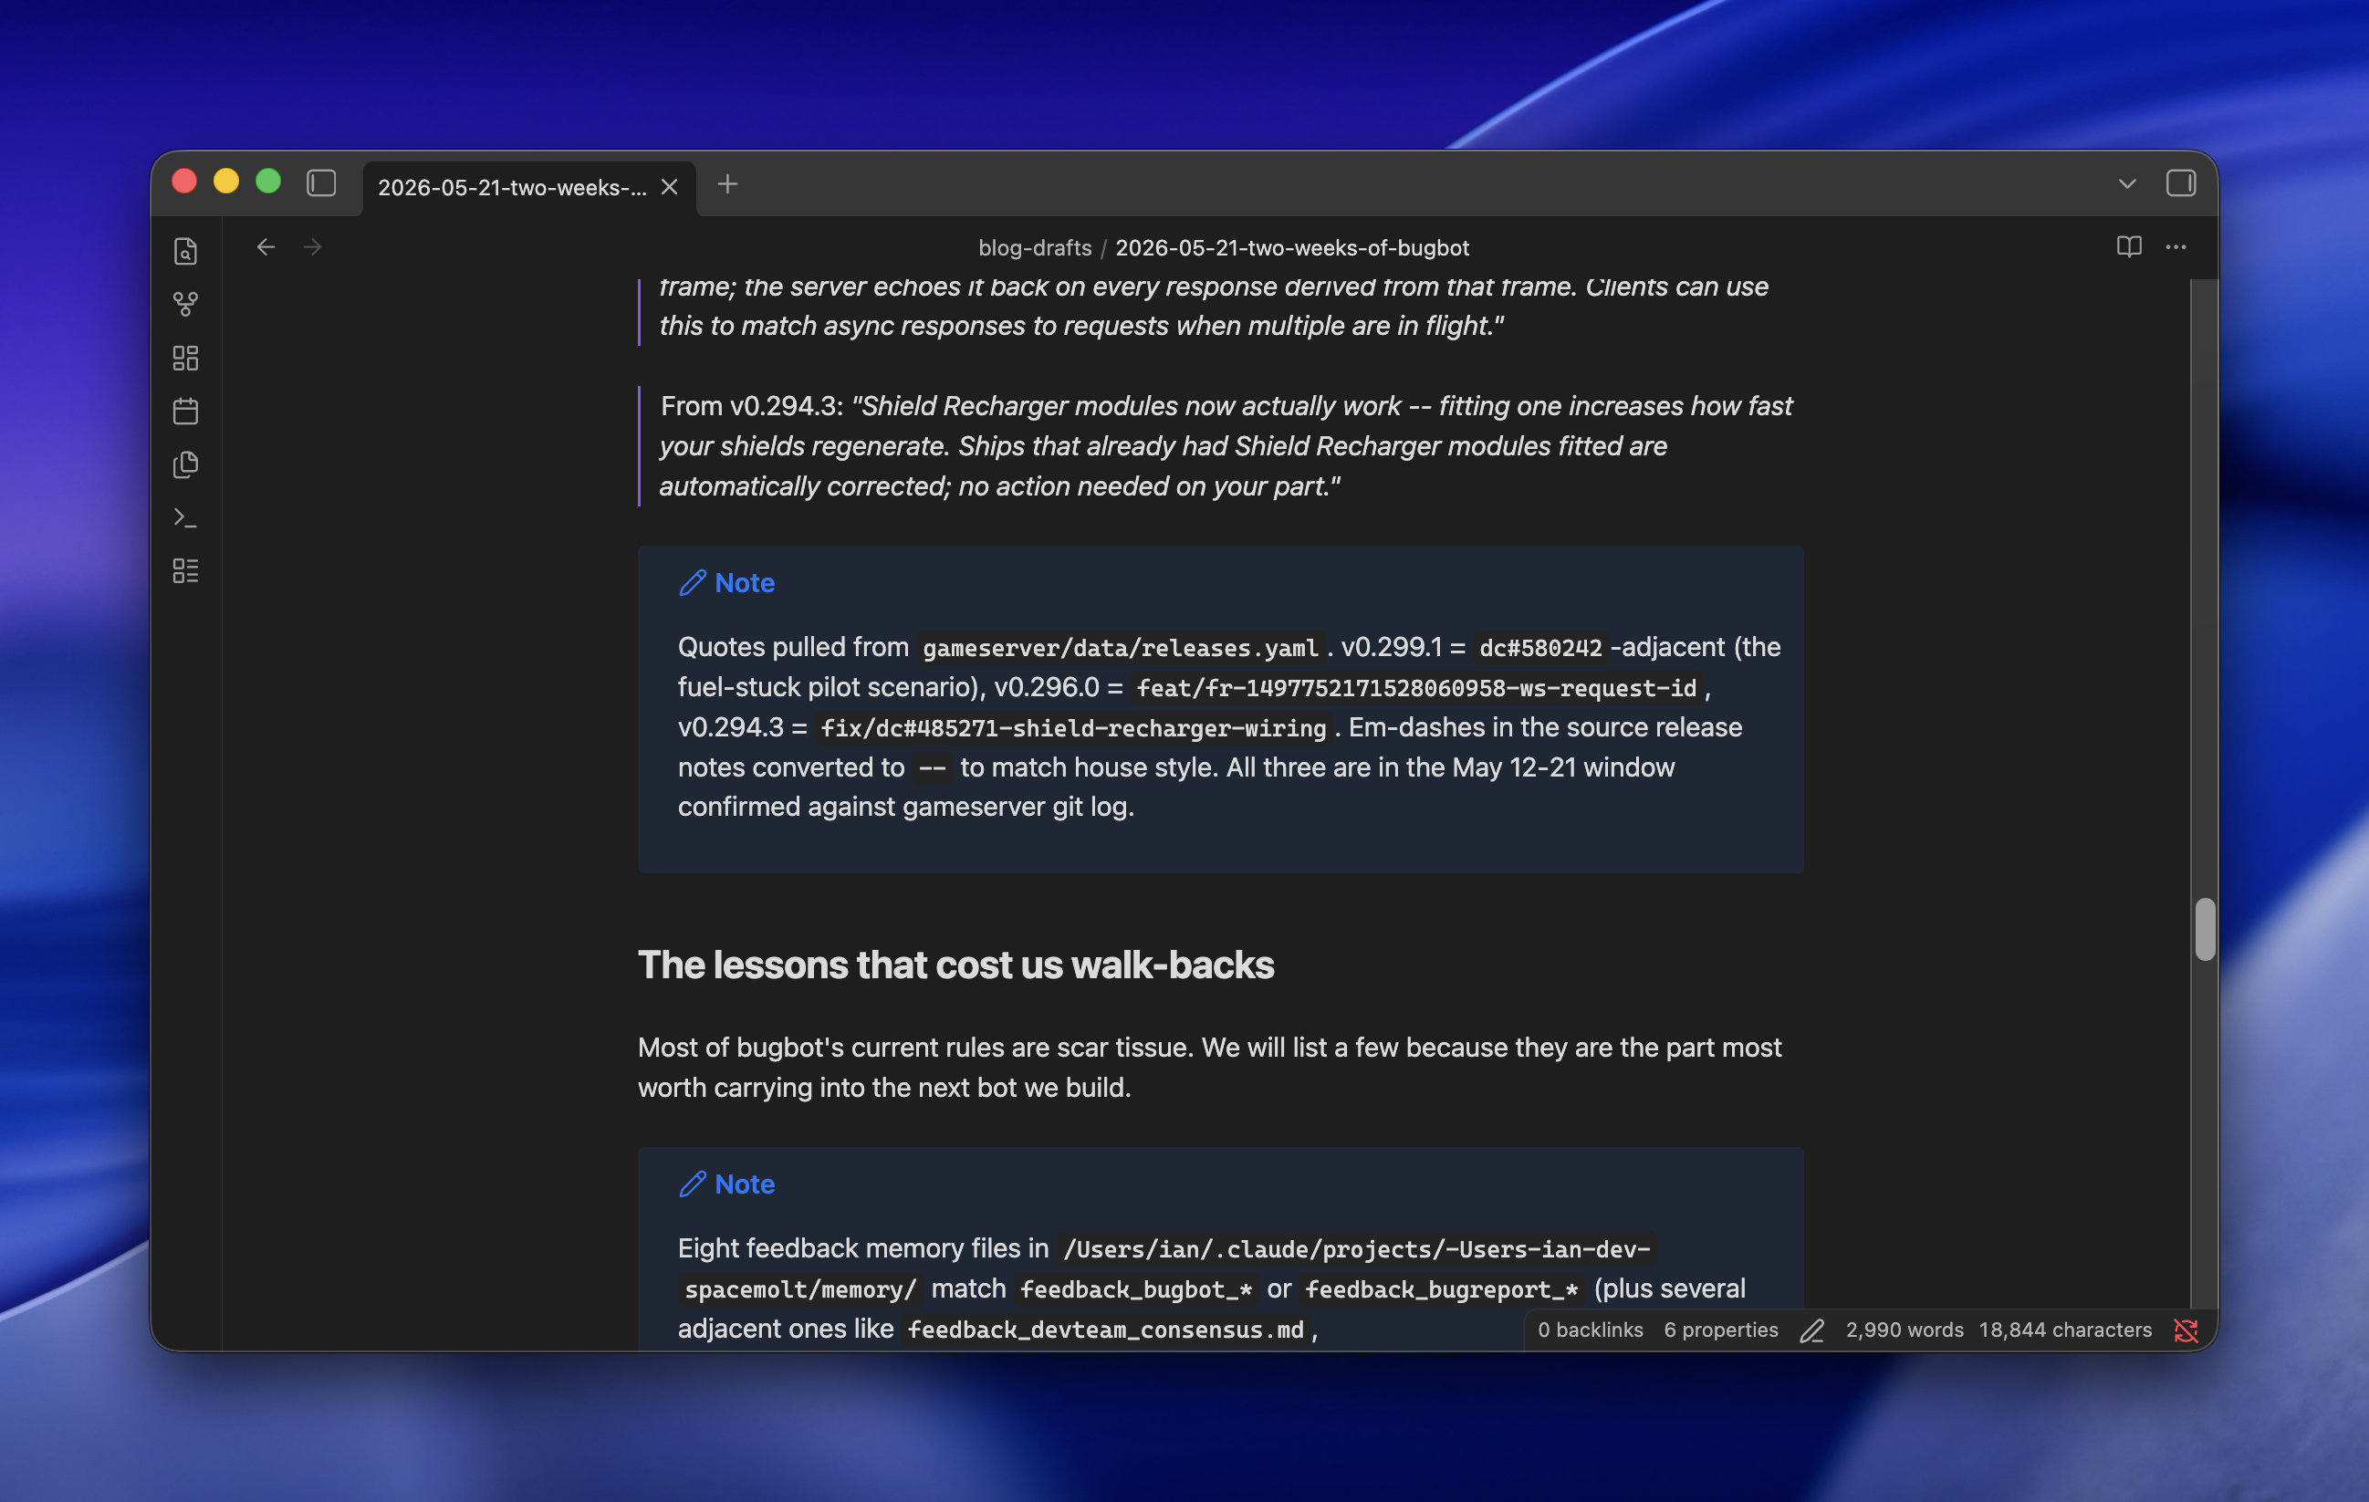
Task: Click the second Note callout title
Action: 745,1184
